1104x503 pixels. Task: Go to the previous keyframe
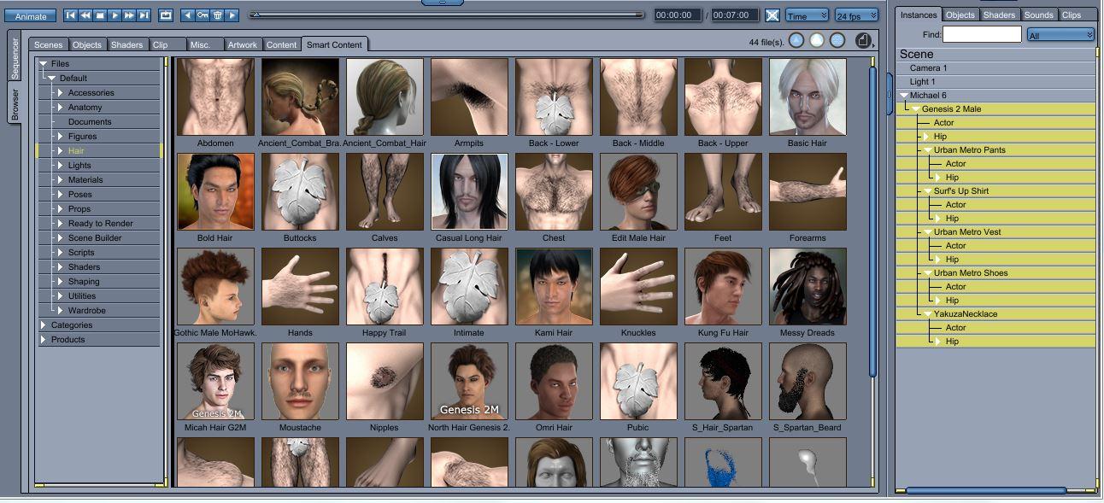pyautogui.click(x=188, y=15)
